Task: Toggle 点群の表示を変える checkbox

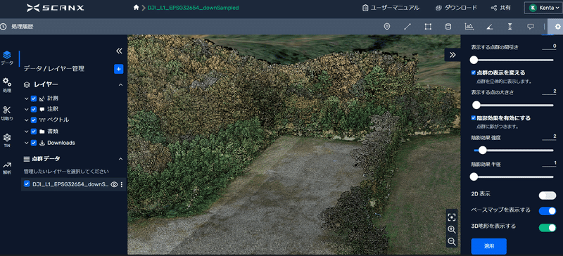Action: tap(473, 72)
